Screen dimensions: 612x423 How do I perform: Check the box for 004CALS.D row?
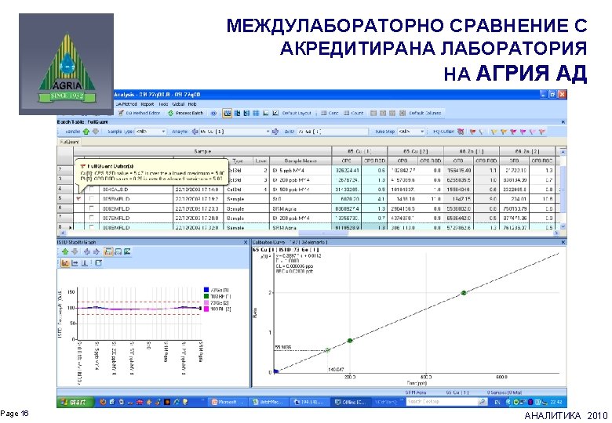[91, 189]
